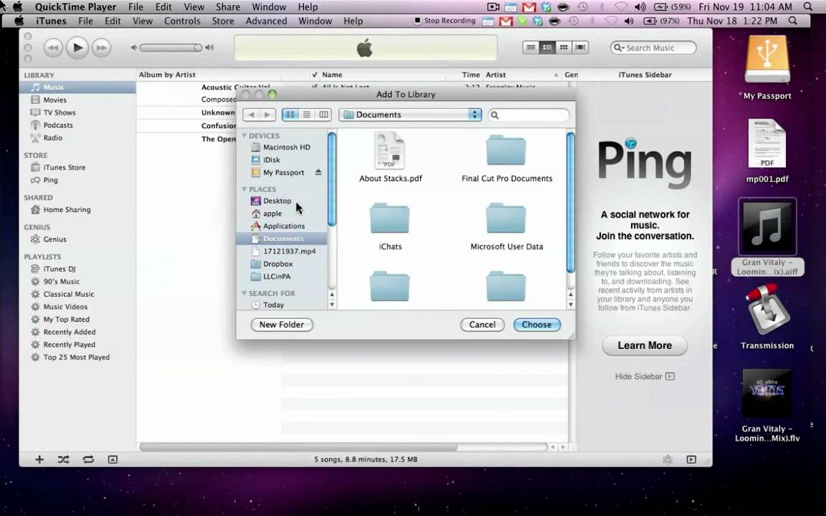826x516 pixels.
Task: Click the dialog search field
Action: 528,115
